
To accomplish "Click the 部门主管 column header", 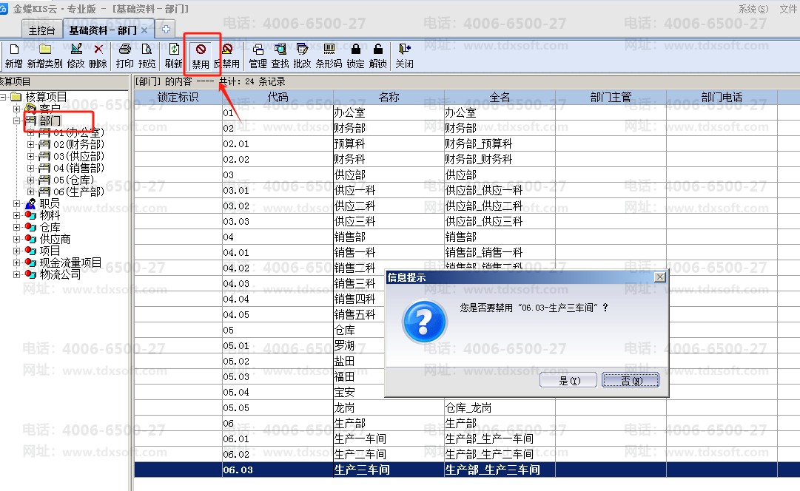I will (611, 97).
